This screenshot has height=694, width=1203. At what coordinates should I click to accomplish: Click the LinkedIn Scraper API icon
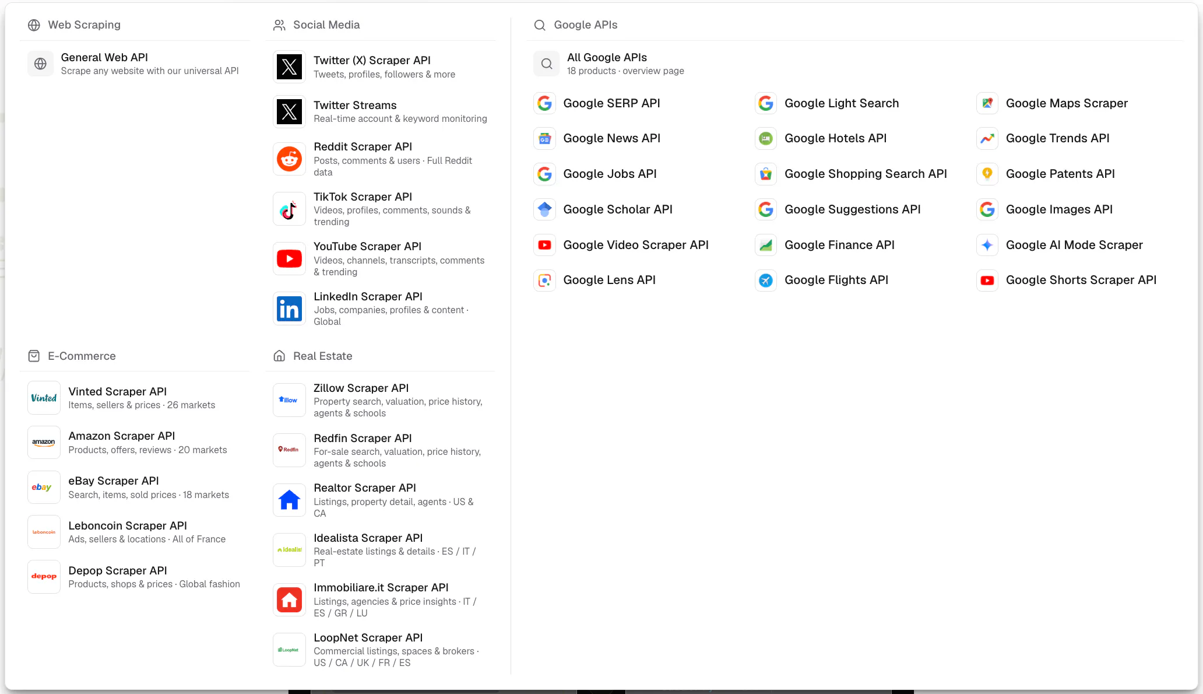(289, 309)
